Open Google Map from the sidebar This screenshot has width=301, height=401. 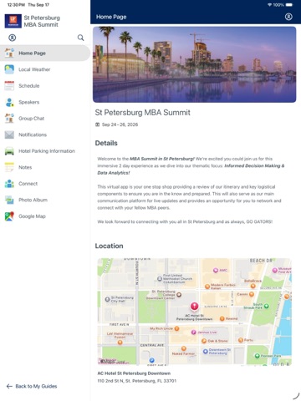(45, 216)
